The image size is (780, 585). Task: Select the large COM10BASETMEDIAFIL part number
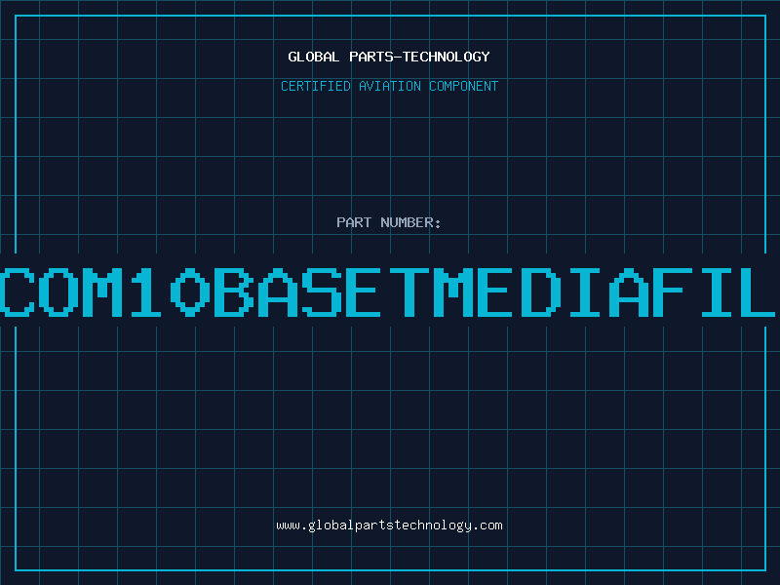[388, 292]
